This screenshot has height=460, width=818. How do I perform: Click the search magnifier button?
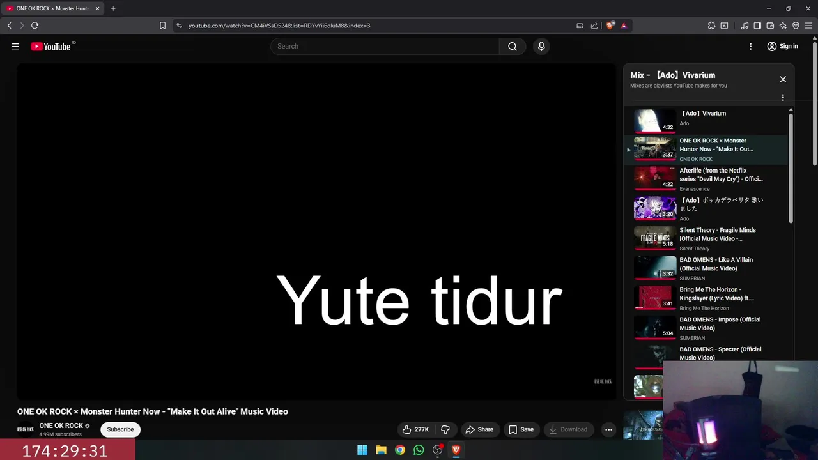513,46
